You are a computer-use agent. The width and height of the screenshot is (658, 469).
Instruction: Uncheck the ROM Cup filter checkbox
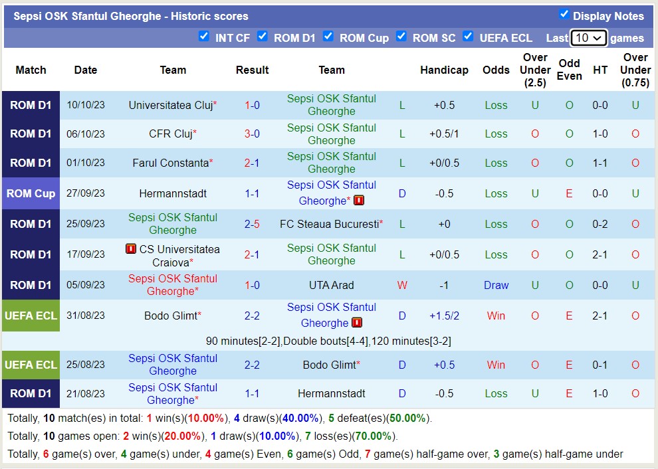(x=328, y=37)
